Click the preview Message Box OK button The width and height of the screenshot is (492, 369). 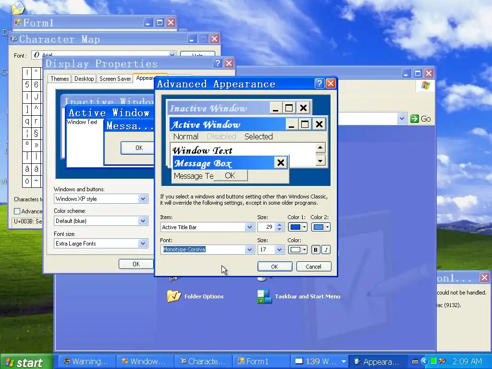click(230, 176)
